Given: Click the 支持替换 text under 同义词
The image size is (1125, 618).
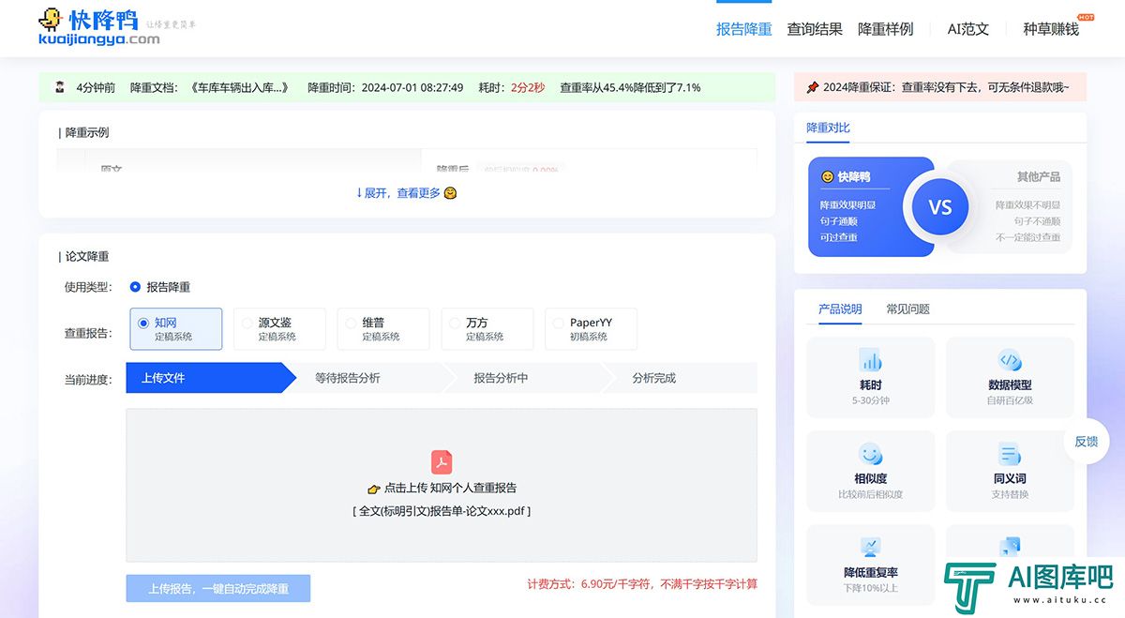Looking at the screenshot, I should point(1010,494).
